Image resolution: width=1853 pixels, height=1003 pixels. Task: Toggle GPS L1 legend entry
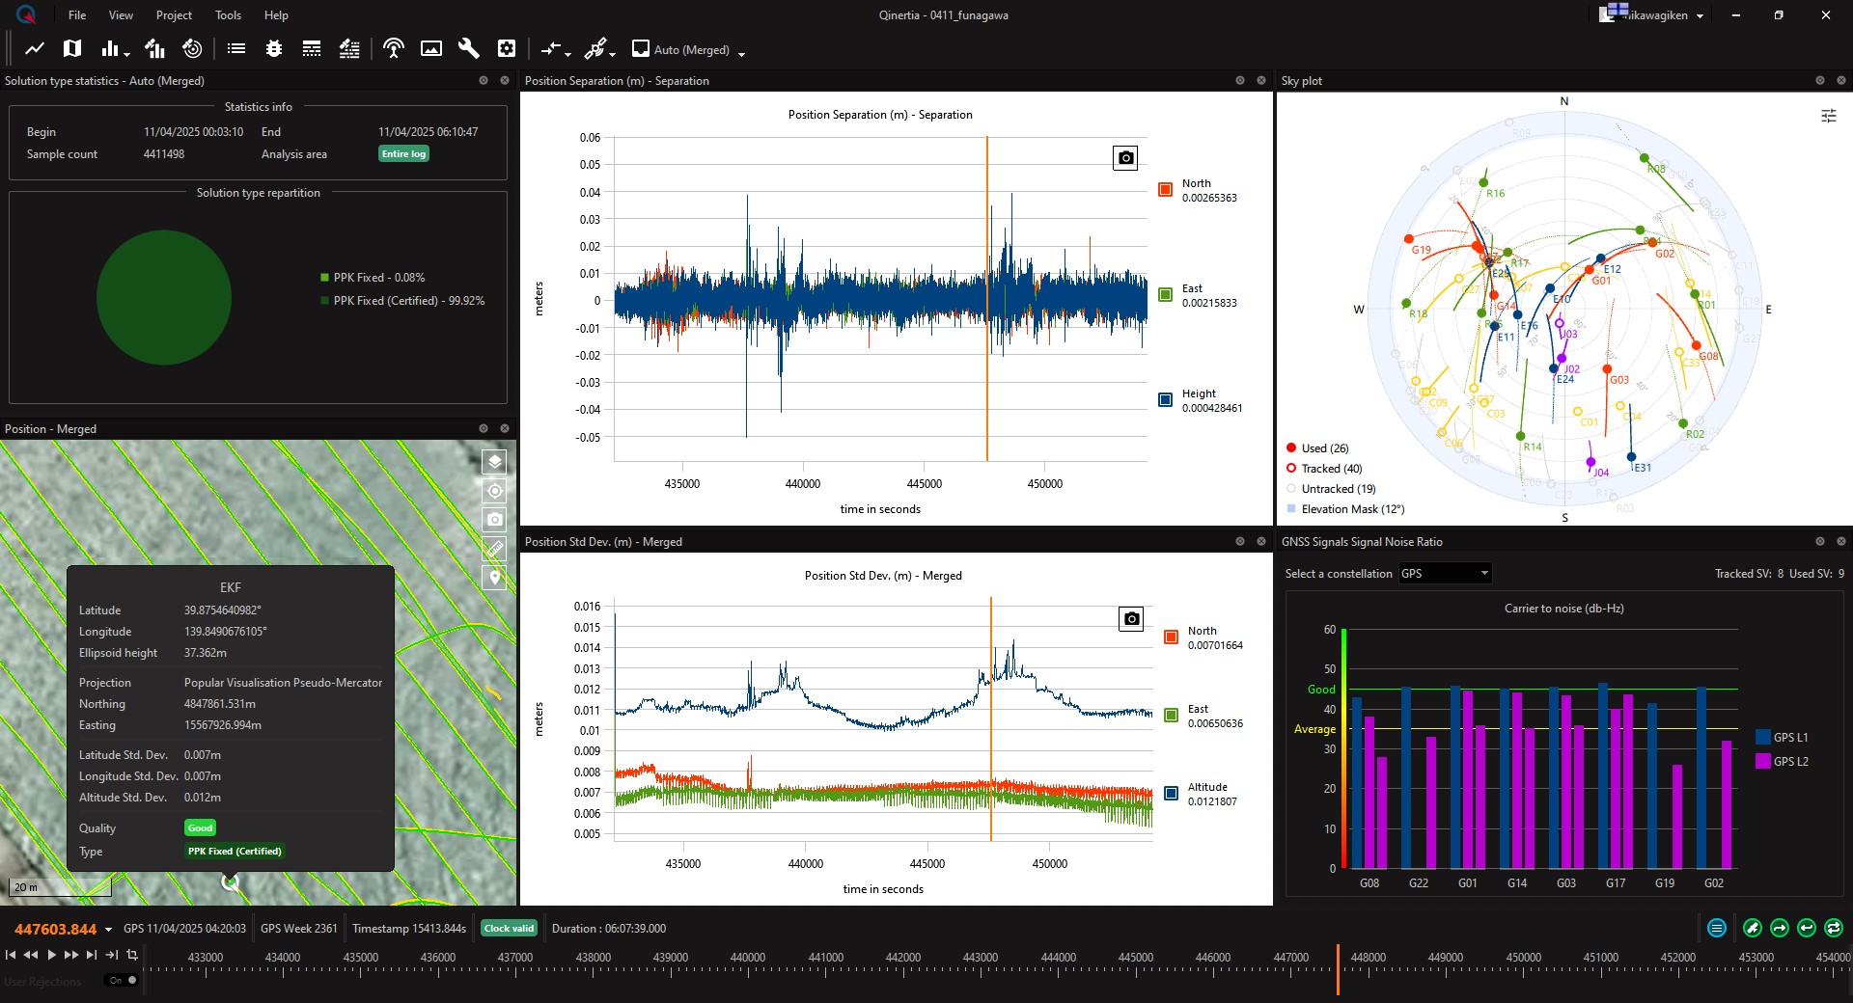click(1782, 737)
